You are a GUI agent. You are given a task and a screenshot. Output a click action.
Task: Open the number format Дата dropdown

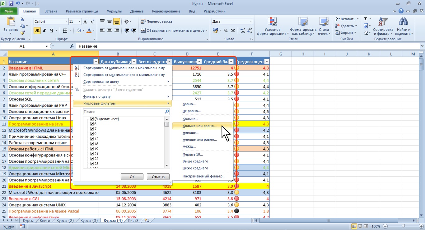251,22
